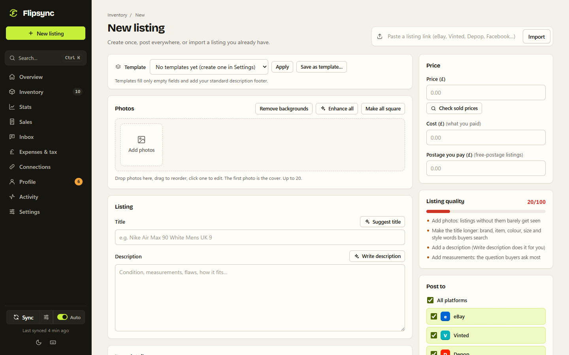Click Save as template button
The width and height of the screenshot is (569, 355).
322,67
